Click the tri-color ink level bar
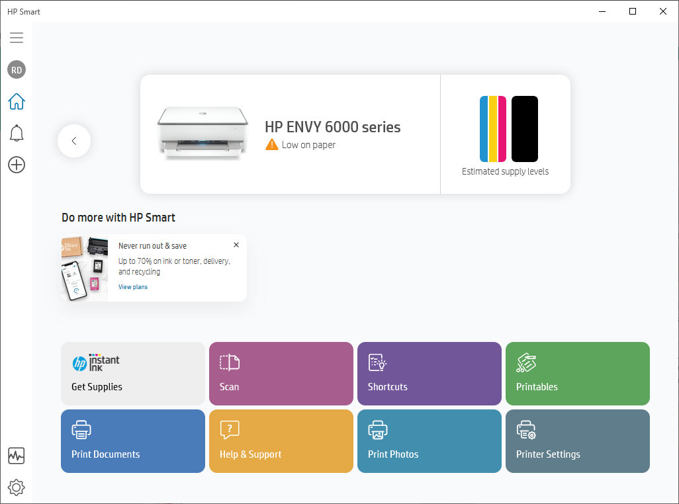 pyautogui.click(x=493, y=129)
